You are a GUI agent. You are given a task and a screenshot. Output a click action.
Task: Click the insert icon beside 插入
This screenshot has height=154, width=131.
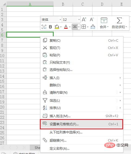click(45, 78)
